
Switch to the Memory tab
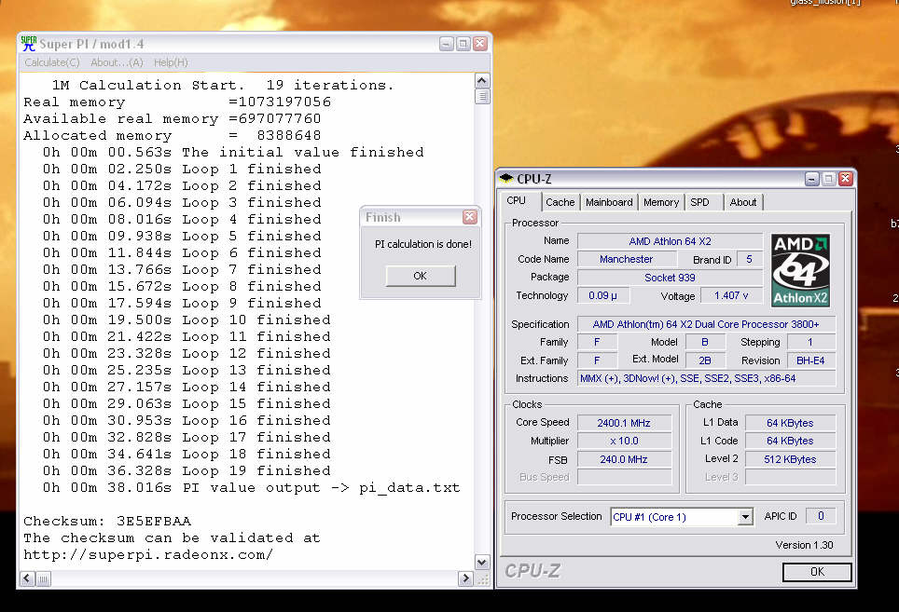tap(661, 202)
